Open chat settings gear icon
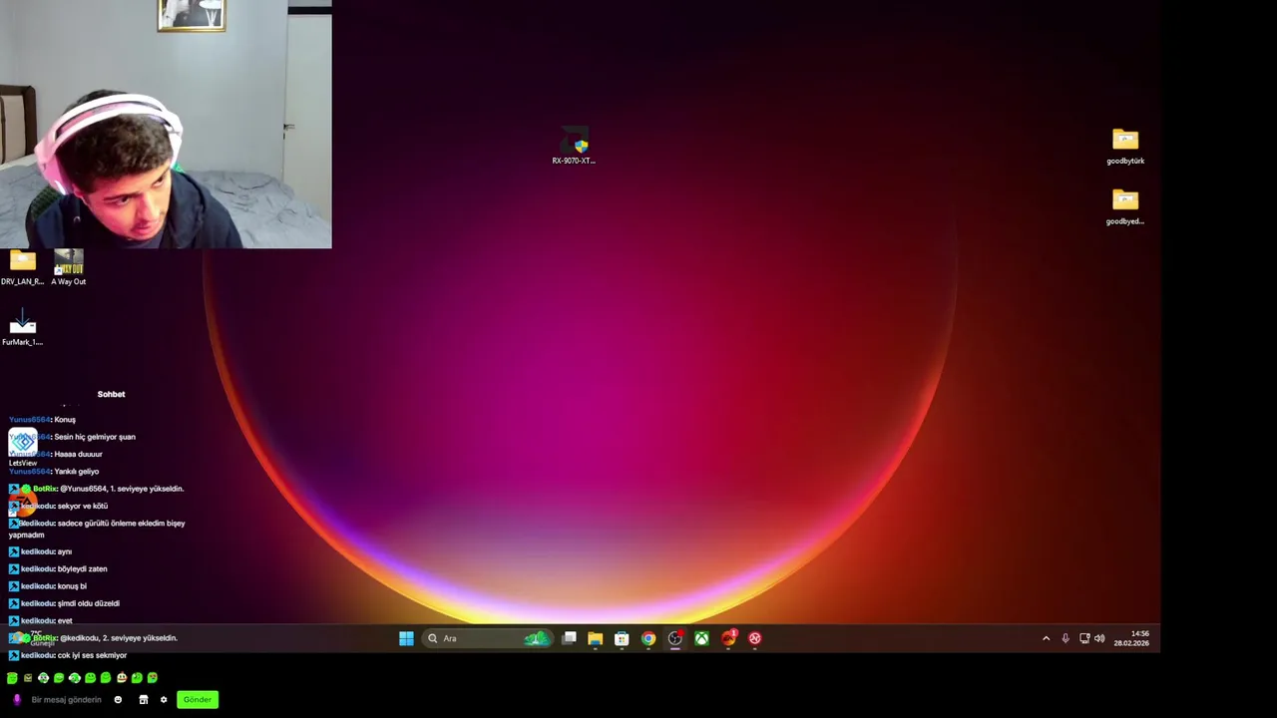 pos(164,700)
